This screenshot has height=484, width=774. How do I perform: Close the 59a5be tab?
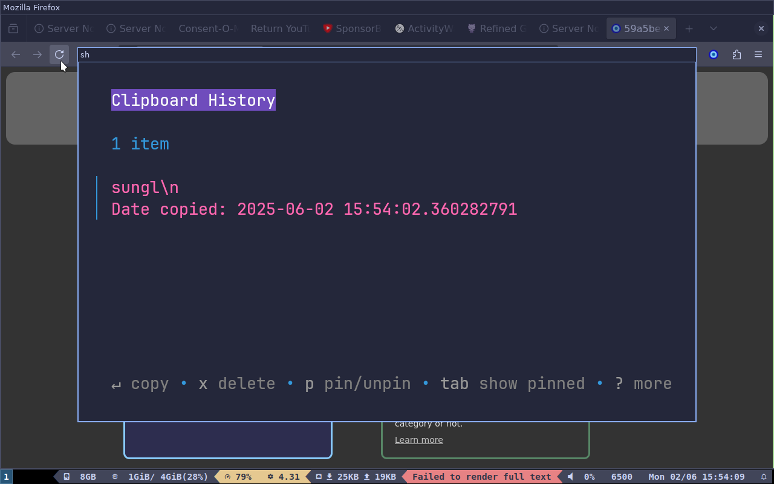coord(666,28)
